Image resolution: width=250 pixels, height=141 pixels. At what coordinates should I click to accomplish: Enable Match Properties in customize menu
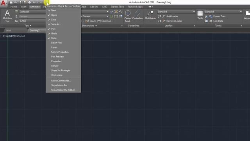[63, 52]
